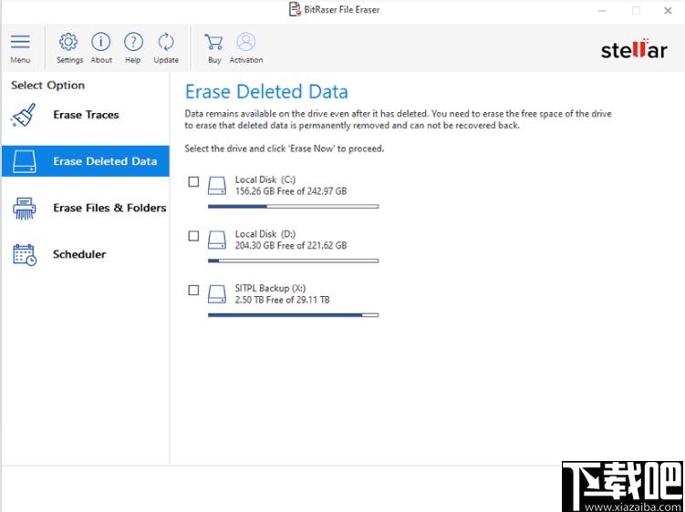This screenshot has width=685, height=512.
Task: Click the Buy shopping cart icon
Action: [213, 42]
